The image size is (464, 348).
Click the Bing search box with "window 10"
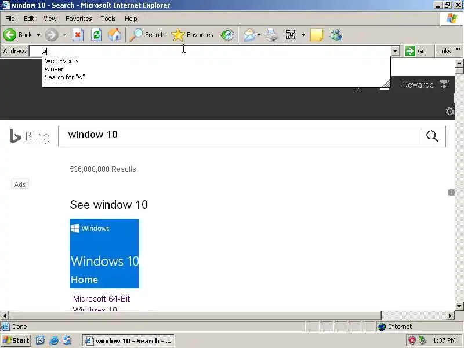tap(239, 136)
